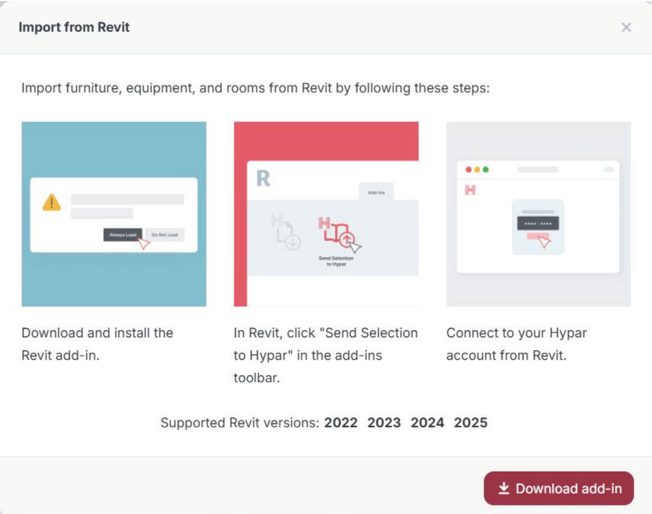Click the Add-Ins tab in illustration
Screen dimensions: 652x514
[376, 193]
